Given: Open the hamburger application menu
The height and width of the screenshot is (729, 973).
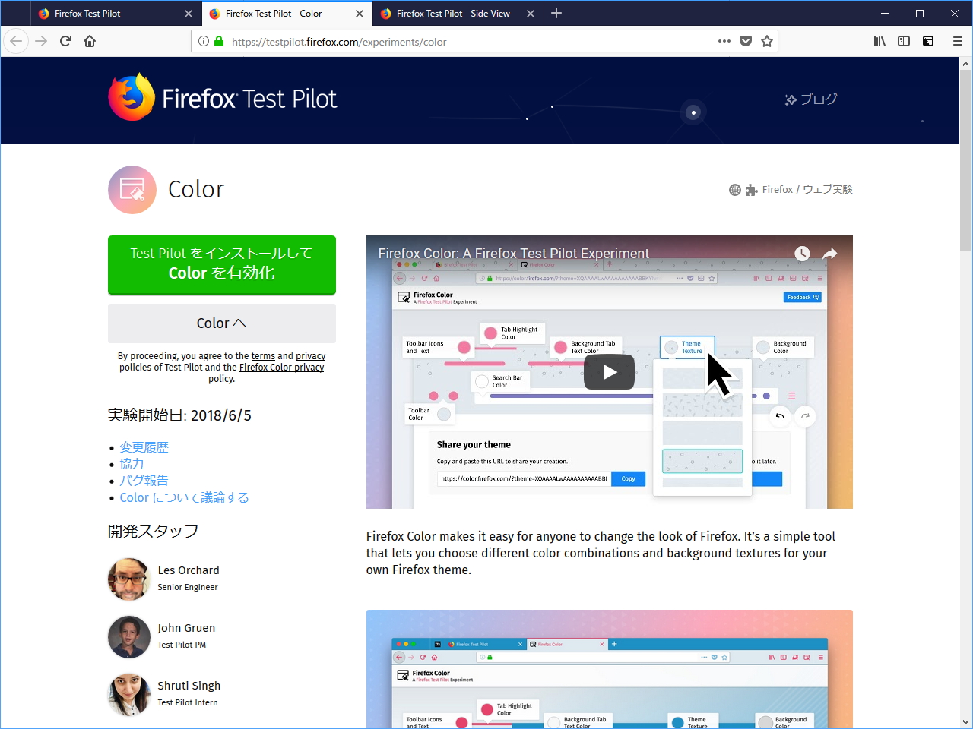Looking at the screenshot, I should click(958, 41).
